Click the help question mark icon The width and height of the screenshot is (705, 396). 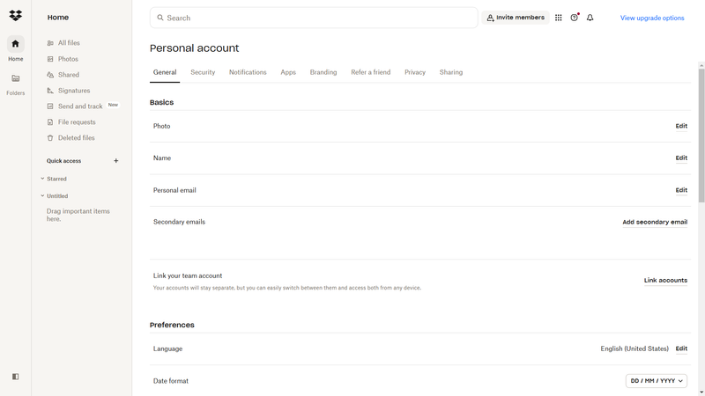click(574, 18)
